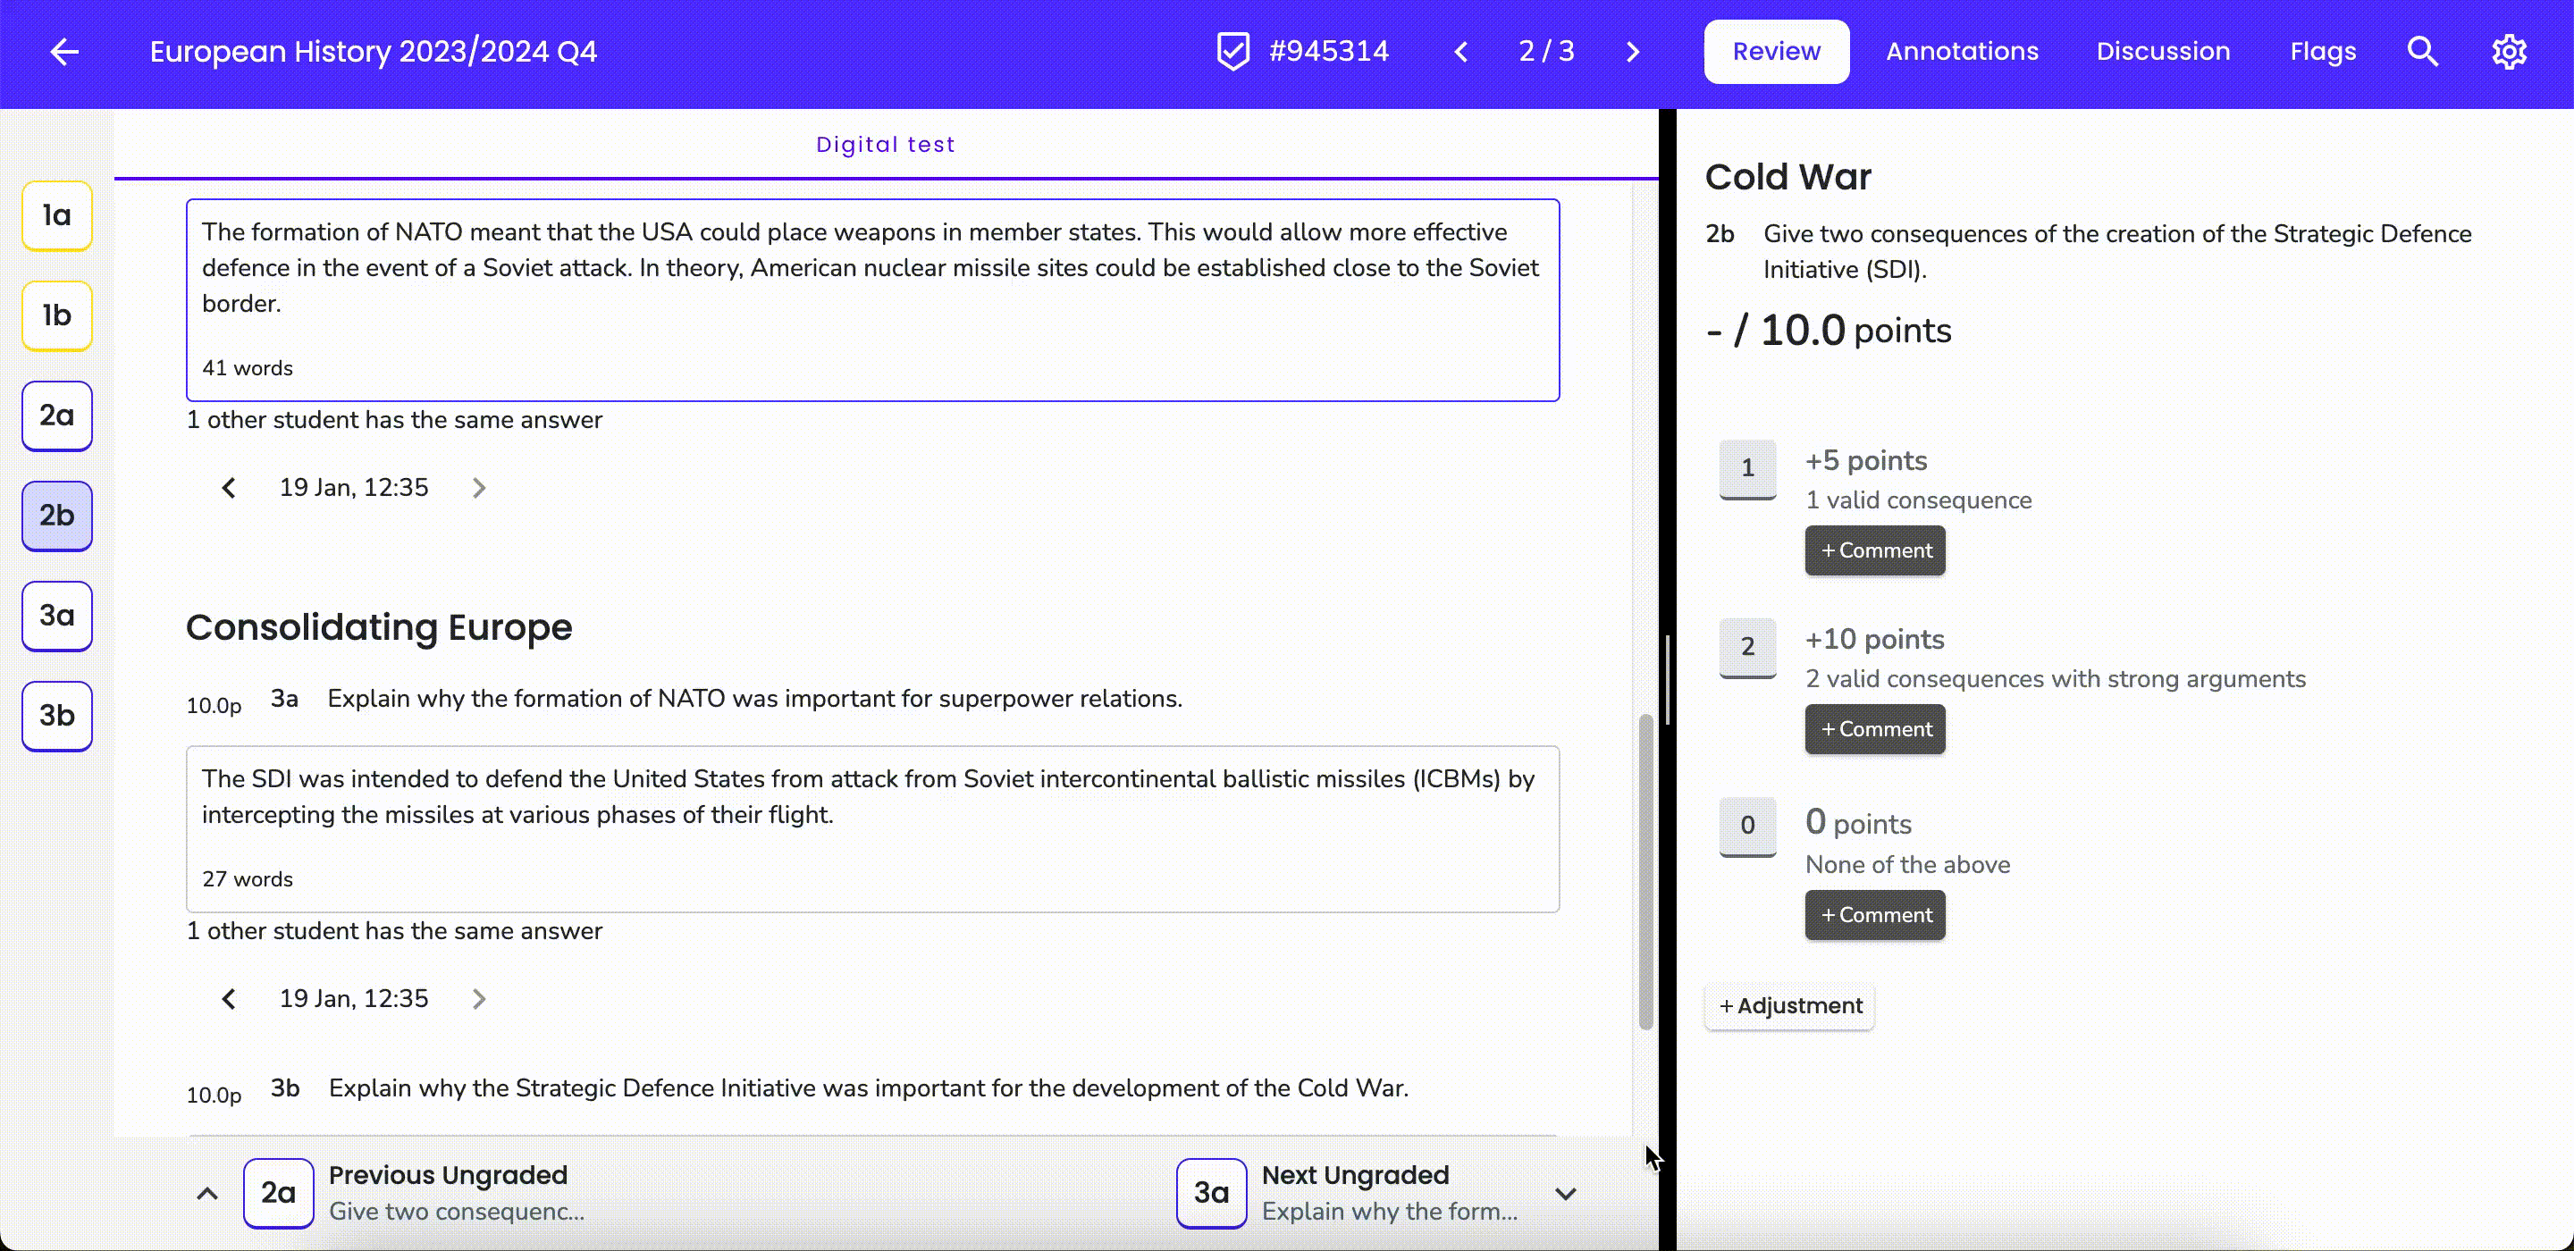Click the 2 / 3 submission counter
This screenshot has height=1251, width=2574.
click(1546, 52)
